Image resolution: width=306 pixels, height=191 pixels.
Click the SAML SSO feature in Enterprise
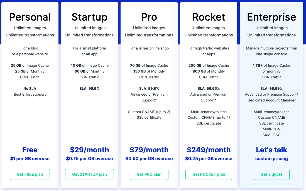pos(271,135)
